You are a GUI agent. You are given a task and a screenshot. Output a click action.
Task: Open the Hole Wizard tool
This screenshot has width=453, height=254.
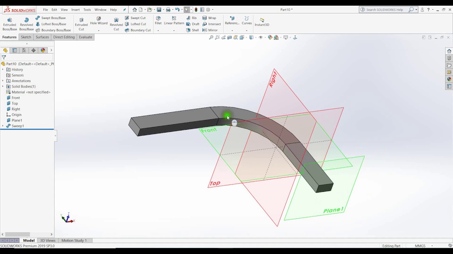[x=99, y=21]
